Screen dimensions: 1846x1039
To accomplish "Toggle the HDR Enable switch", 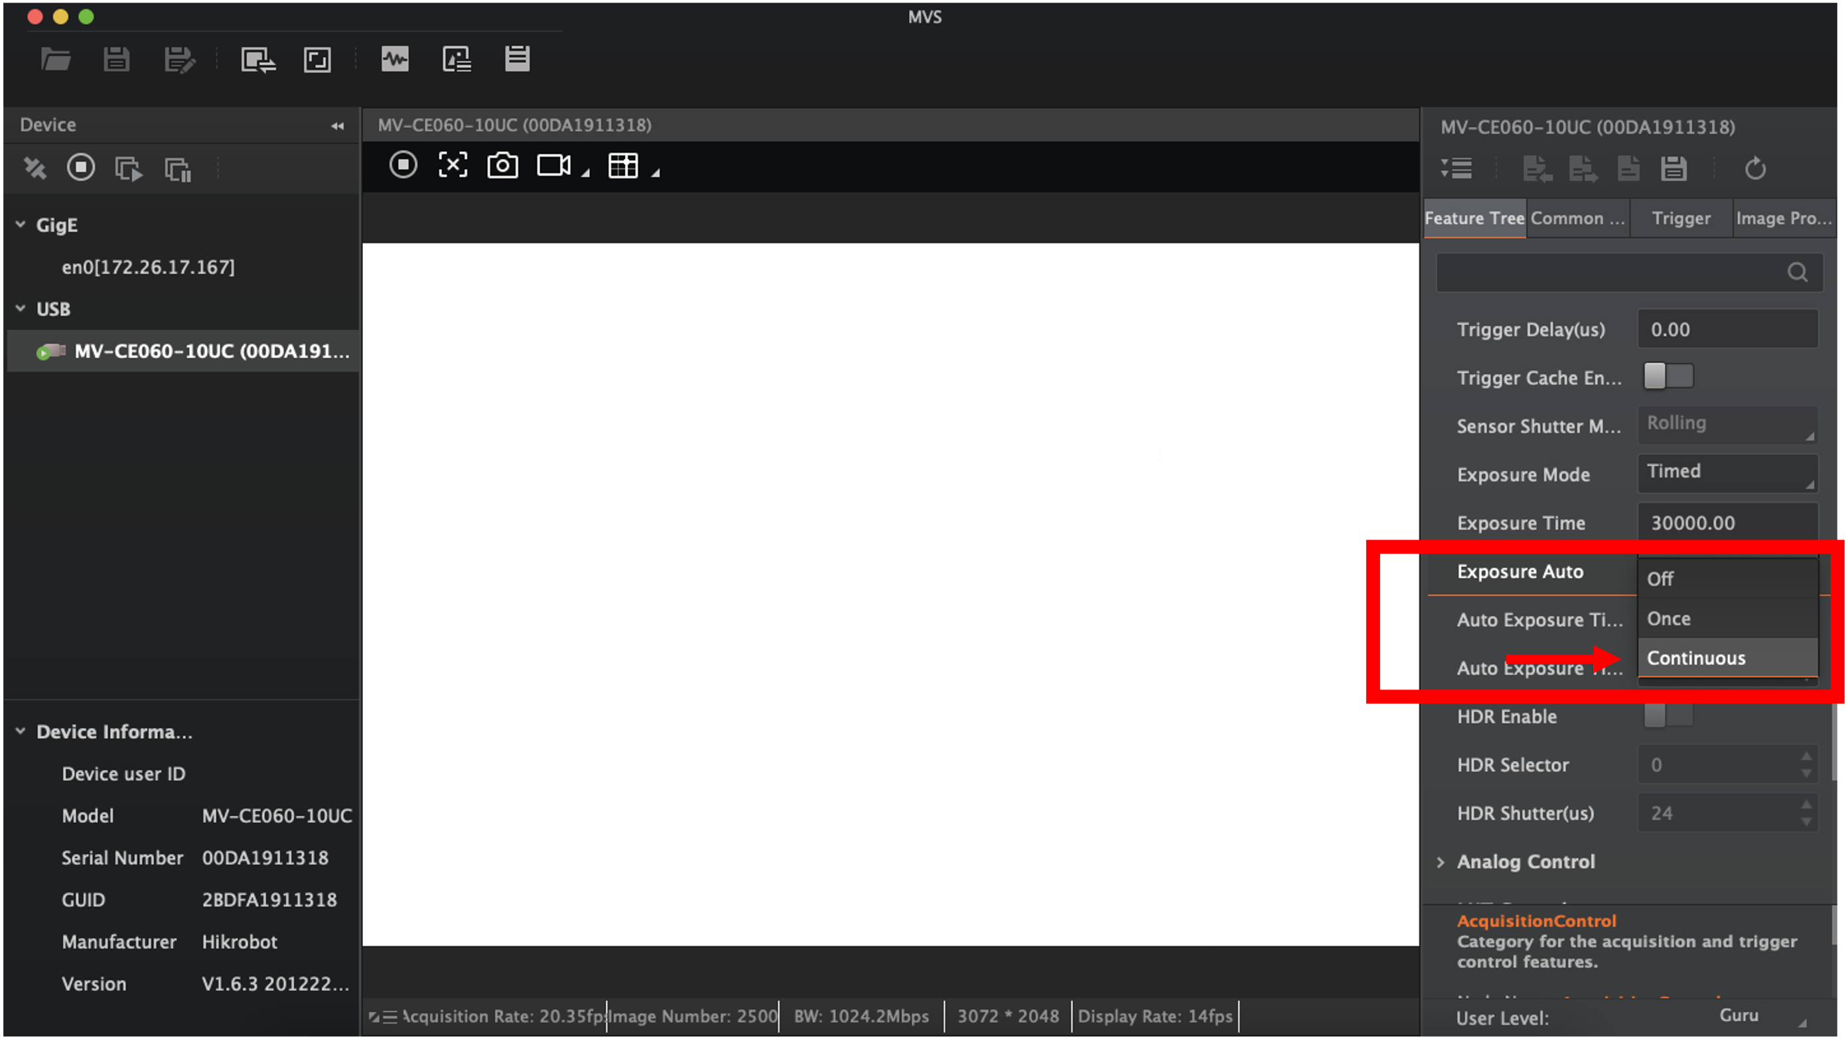I will tap(1668, 715).
